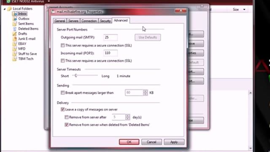
Task: Decrease the message size KB spinner
Action: (x=145, y=94)
